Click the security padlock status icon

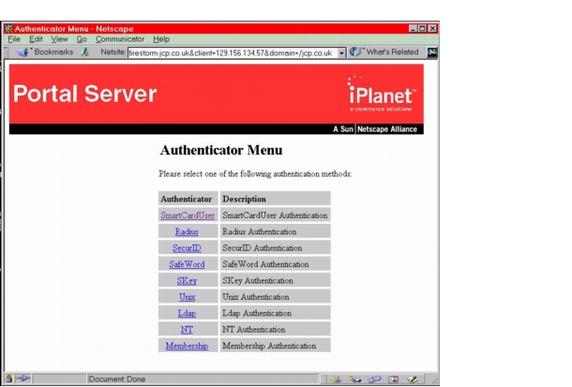tap(8, 379)
